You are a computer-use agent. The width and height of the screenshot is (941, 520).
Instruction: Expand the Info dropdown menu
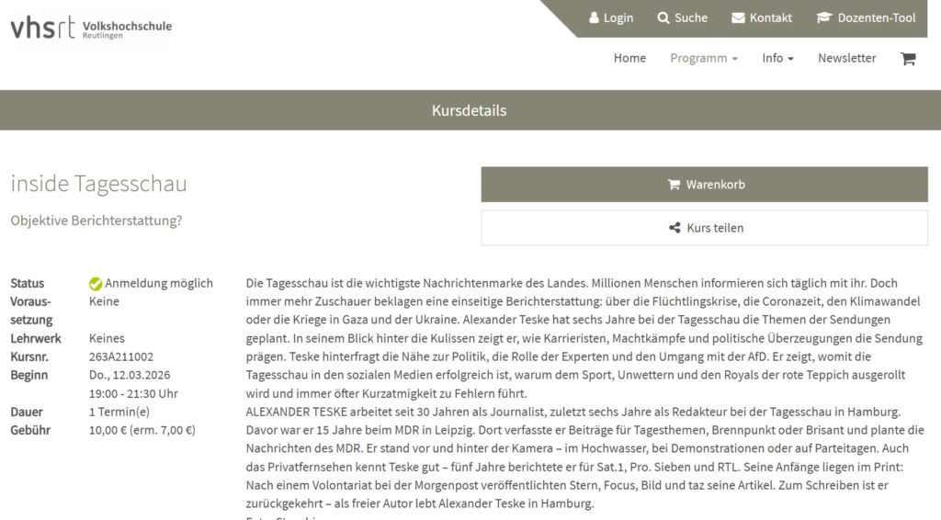[777, 58]
